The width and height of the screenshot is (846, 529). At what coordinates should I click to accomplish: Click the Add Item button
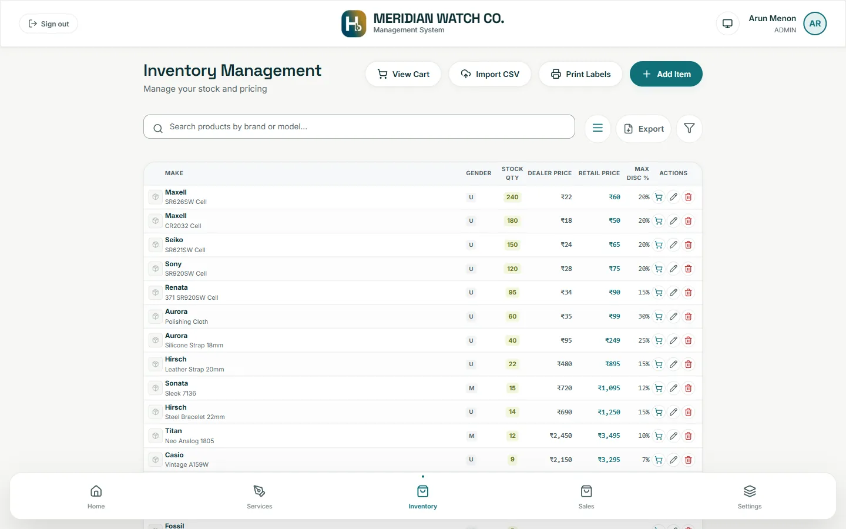pyautogui.click(x=666, y=74)
